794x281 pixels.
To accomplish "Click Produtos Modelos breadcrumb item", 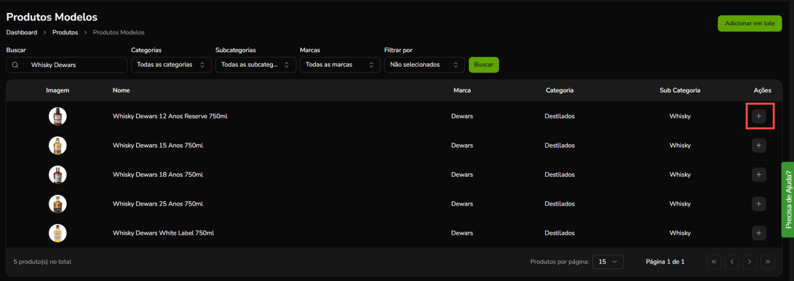I will pyautogui.click(x=119, y=32).
